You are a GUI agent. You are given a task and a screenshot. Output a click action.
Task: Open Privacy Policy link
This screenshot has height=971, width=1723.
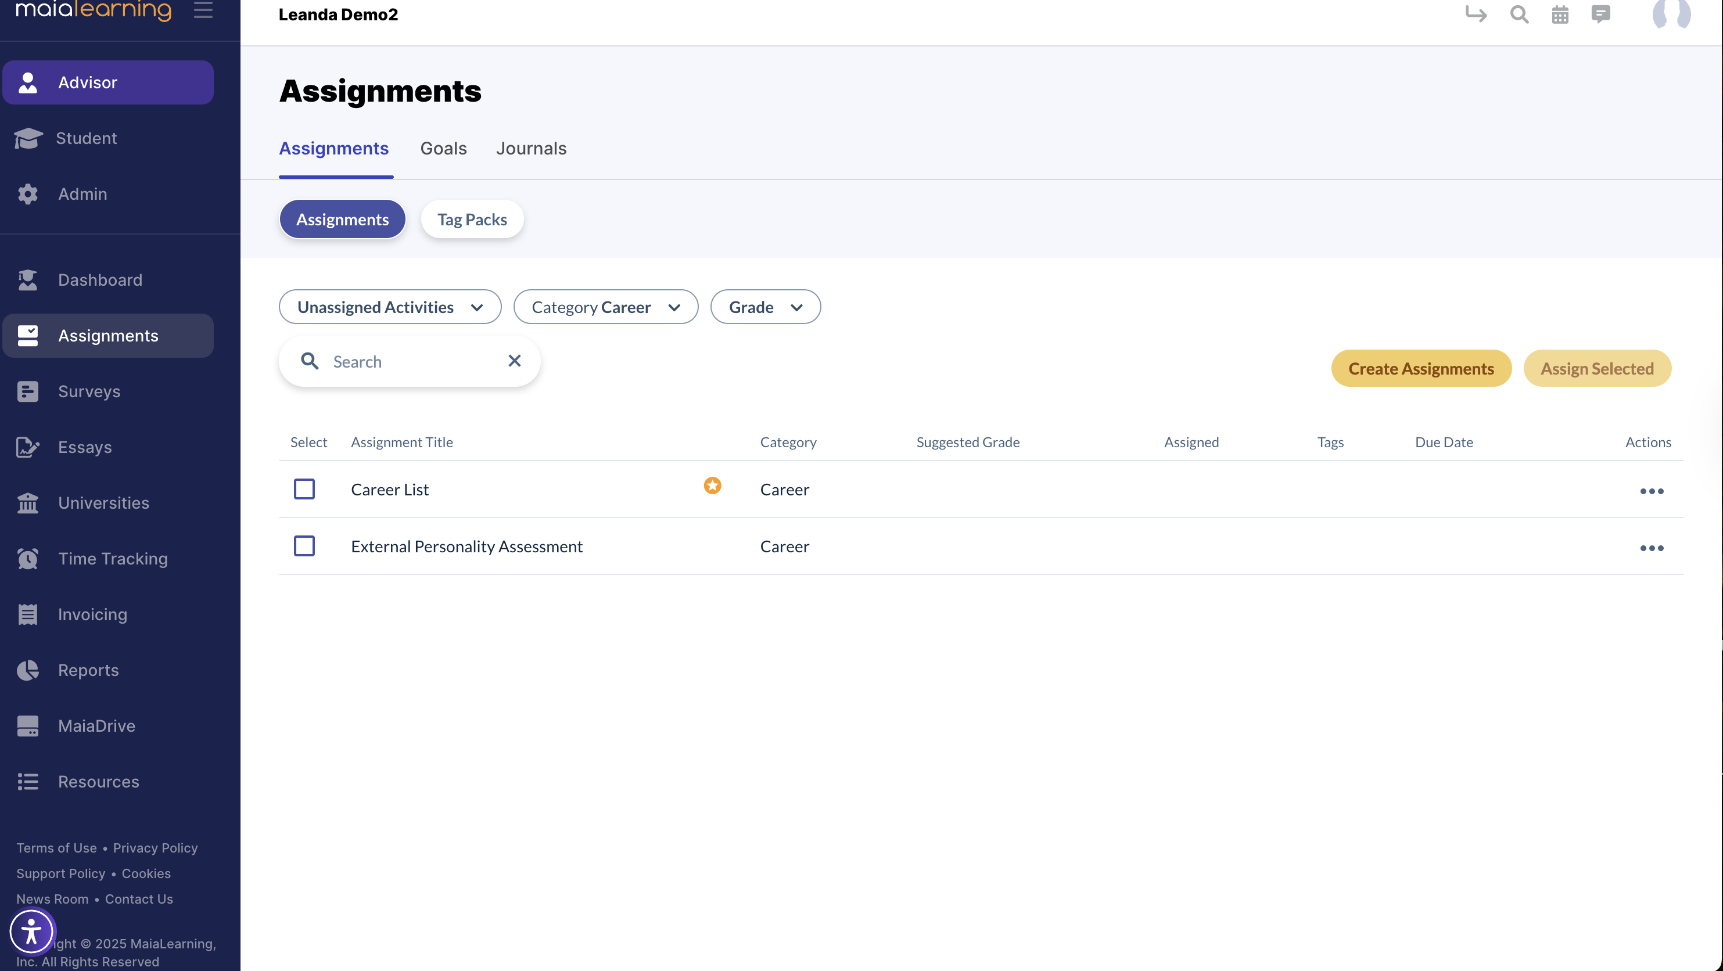(x=155, y=848)
